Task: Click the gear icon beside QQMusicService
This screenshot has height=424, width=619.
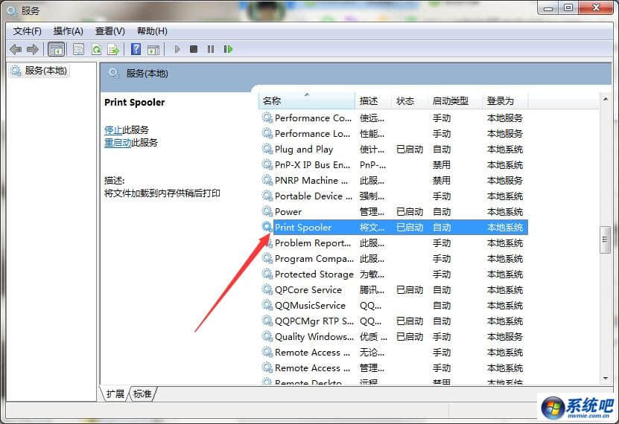Action: pyautogui.click(x=267, y=306)
